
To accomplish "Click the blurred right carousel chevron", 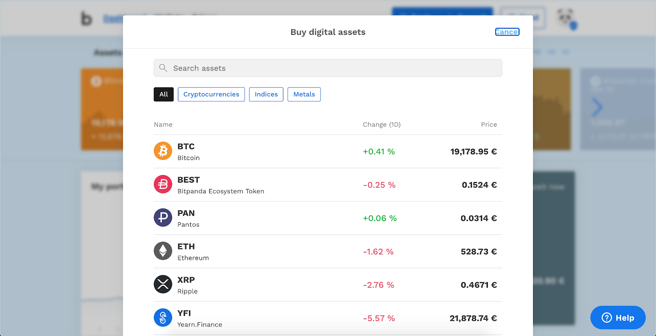I will pyautogui.click(x=597, y=107).
